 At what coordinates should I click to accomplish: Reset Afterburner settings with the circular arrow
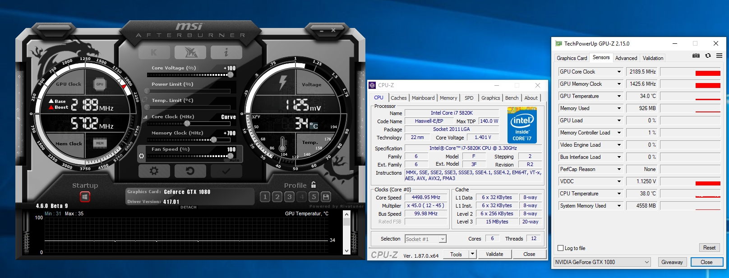pos(190,171)
